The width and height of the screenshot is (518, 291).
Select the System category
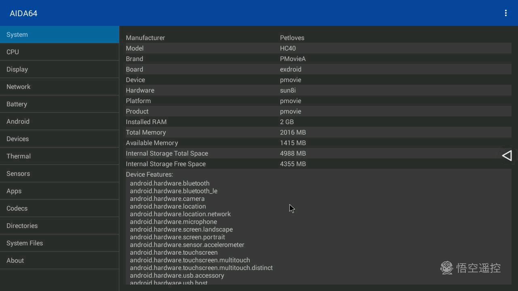click(59, 35)
